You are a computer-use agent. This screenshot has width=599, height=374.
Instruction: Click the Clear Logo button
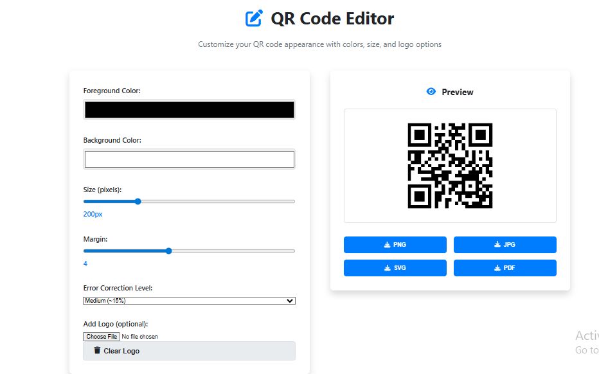tap(189, 351)
